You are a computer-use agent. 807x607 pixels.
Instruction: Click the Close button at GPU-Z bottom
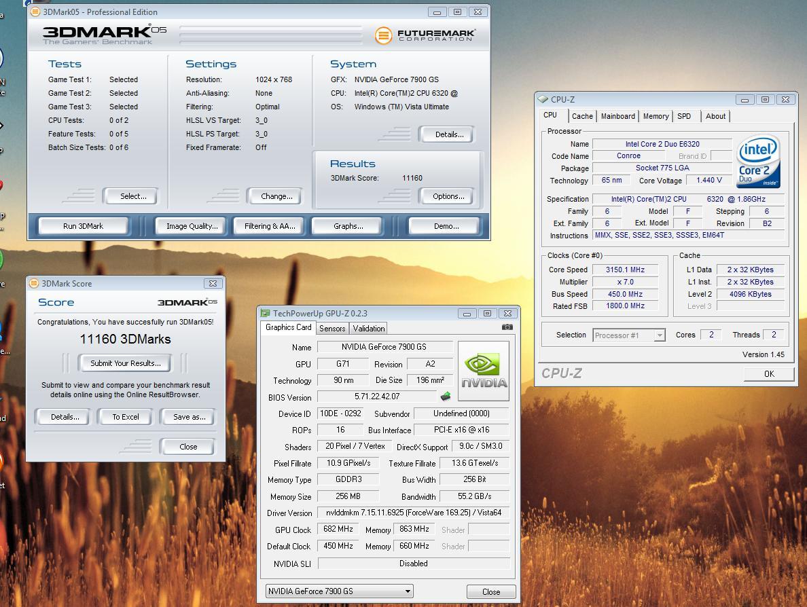pyautogui.click(x=491, y=591)
